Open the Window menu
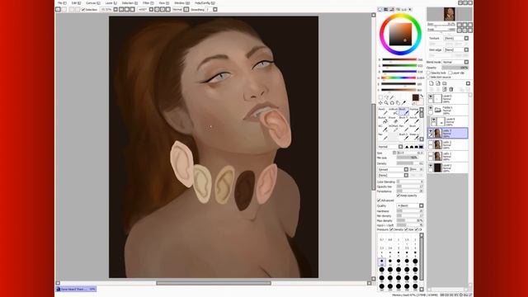Screen dimensions: 528x297 point(181,3)
